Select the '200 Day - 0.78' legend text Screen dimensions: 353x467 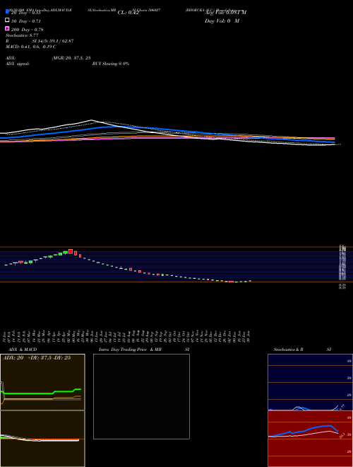click(x=27, y=30)
